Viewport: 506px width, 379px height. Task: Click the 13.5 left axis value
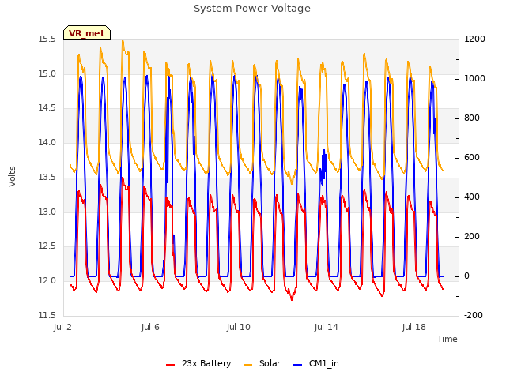point(47,177)
